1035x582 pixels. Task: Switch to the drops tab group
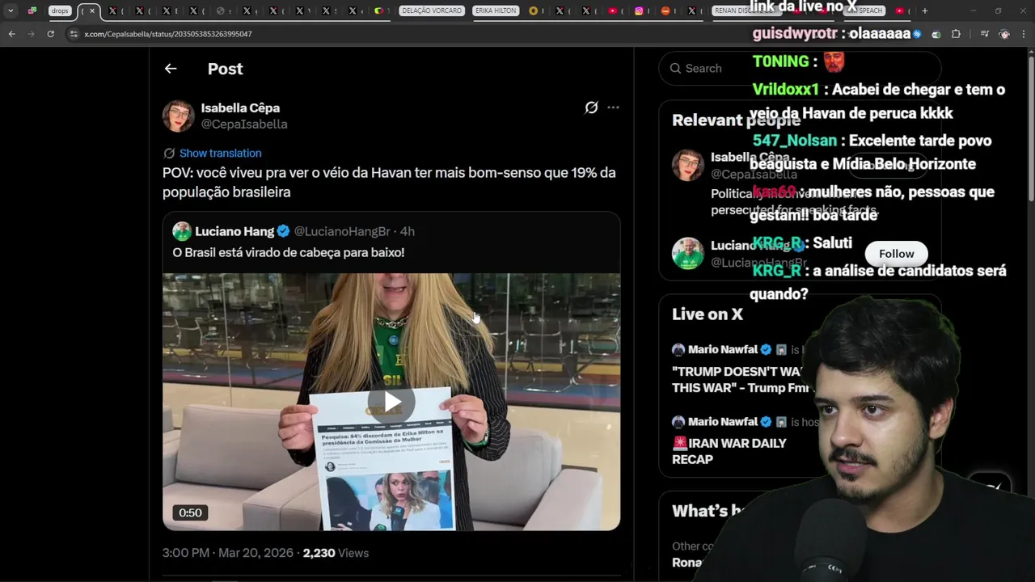(61, 11)
